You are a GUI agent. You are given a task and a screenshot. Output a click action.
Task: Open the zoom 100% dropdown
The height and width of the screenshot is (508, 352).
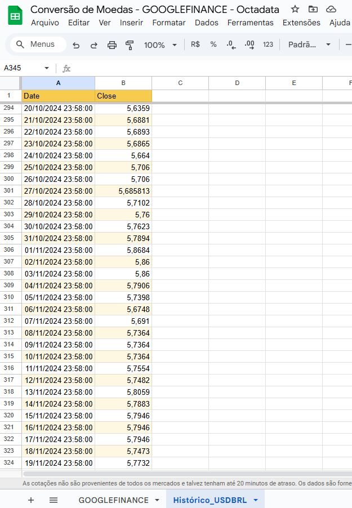[161, 45]
